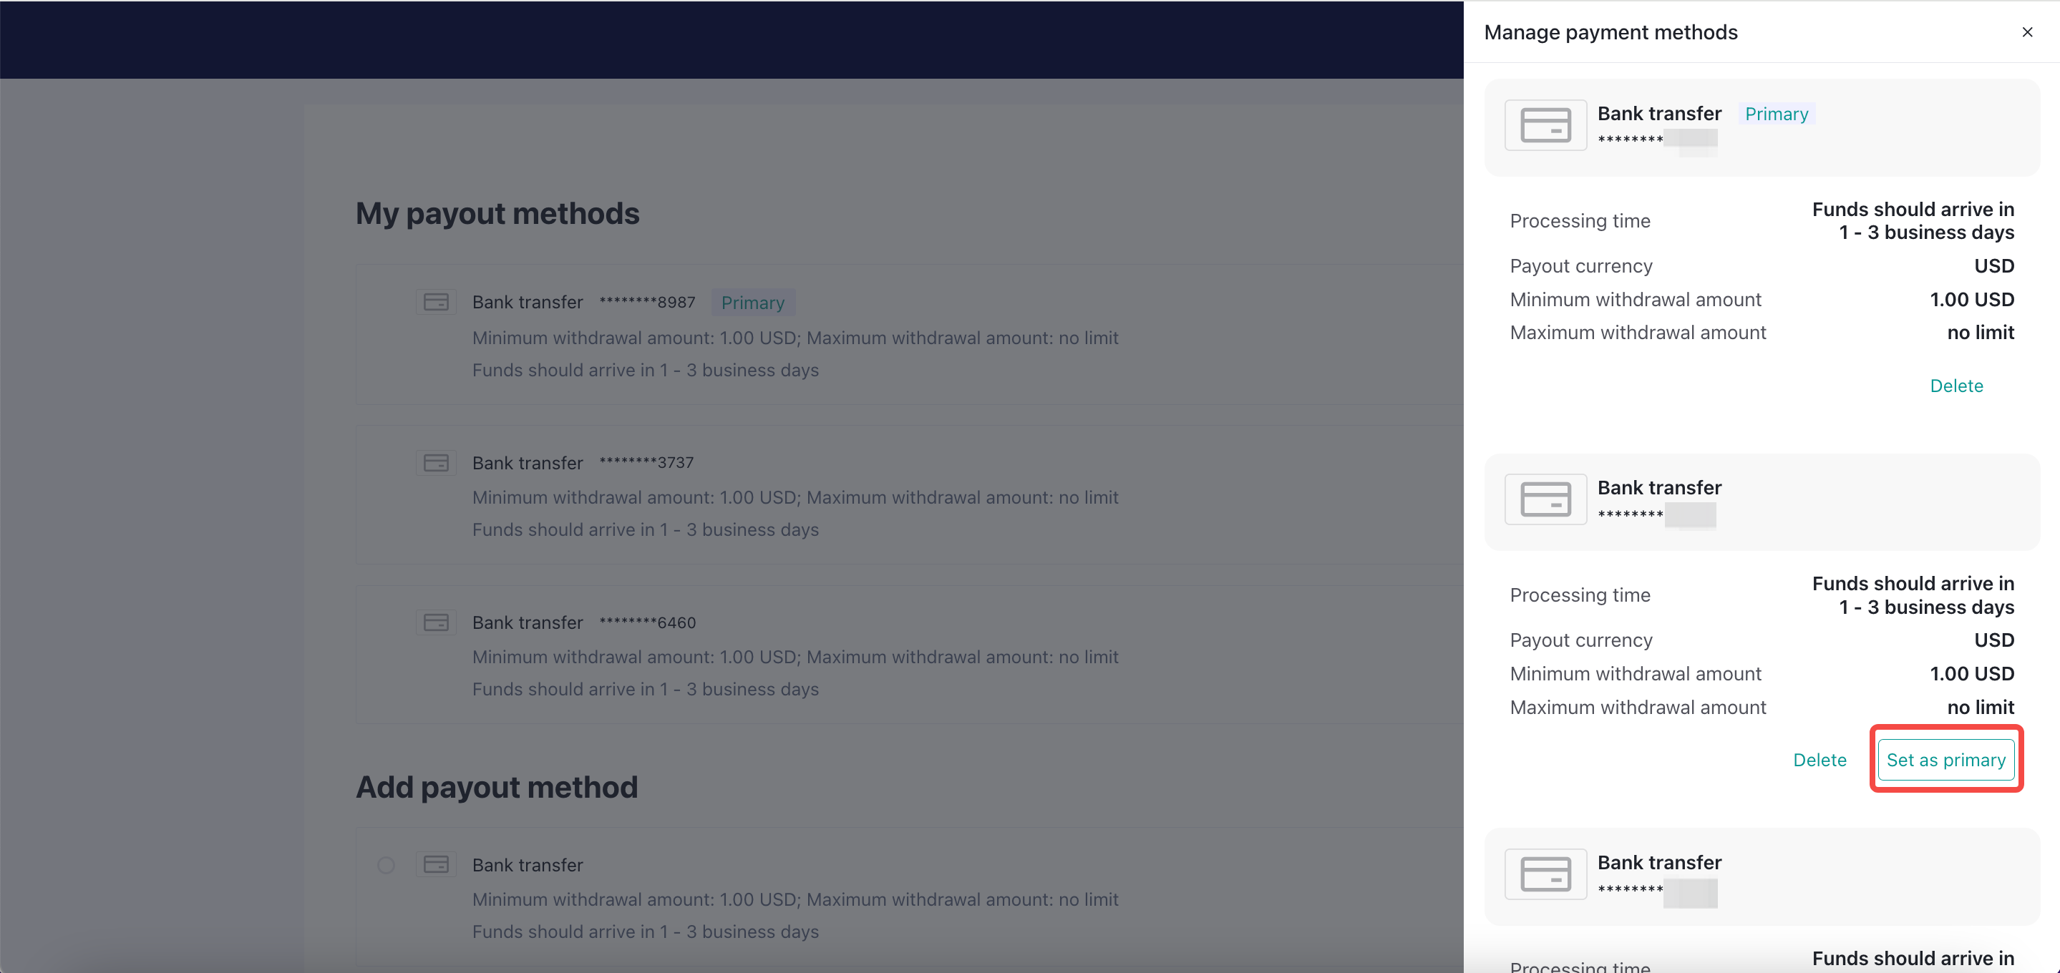This screenshot has height=973, width=2060.
Task: Click the third Bank transfer title in side panel
Action: (1659, 863)
